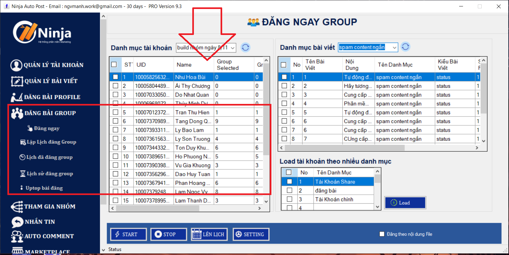Click category list scroll-down arrow
509x255 pixels.
[x=377, y=207]
